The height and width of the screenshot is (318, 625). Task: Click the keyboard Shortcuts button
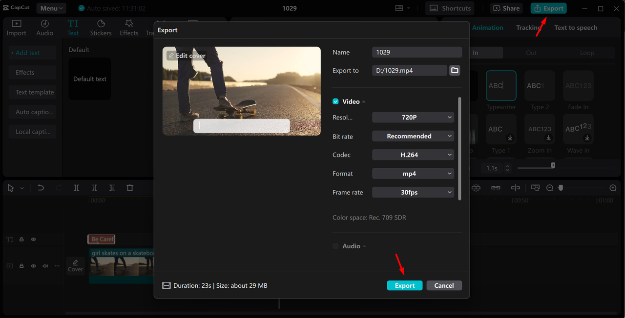point(450,8)
